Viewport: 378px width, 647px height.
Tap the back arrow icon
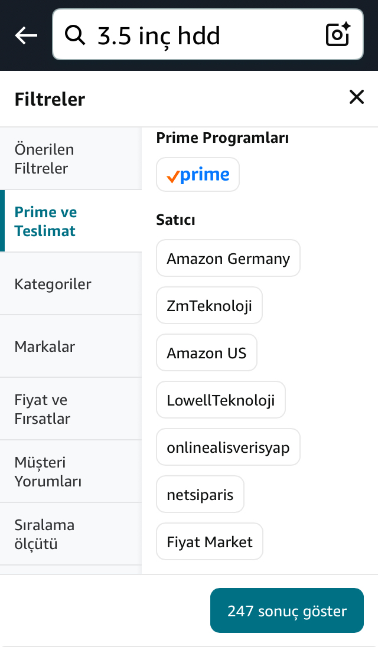point(26,35)
